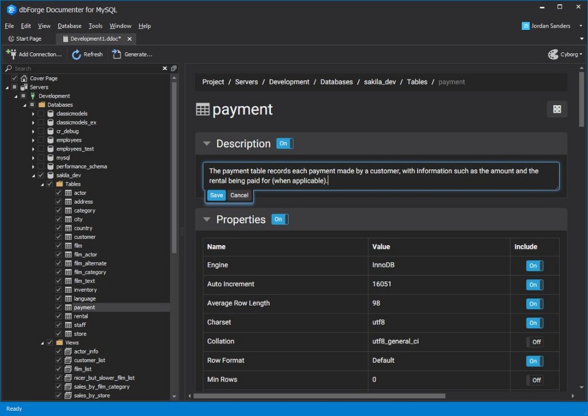The width and height of the screenshot is (588, 416).
Task: Click the content horizontal scrollbar thumb
Action: [x=319, y=396]
